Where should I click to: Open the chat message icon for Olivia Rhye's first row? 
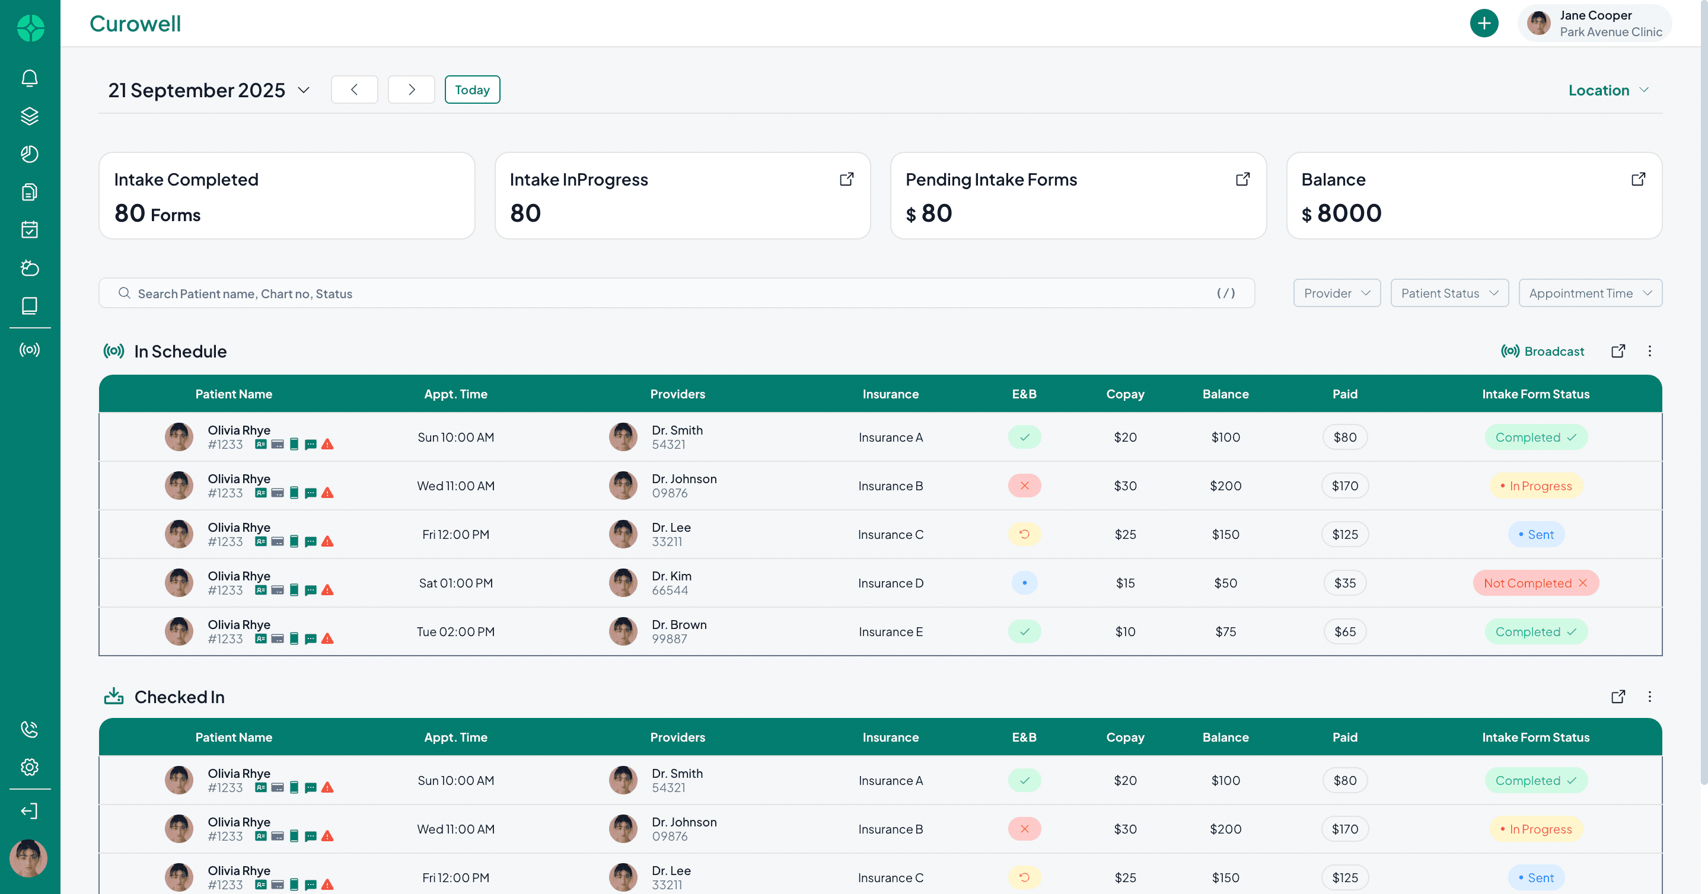pyautogui.click(x=311, y=444)
